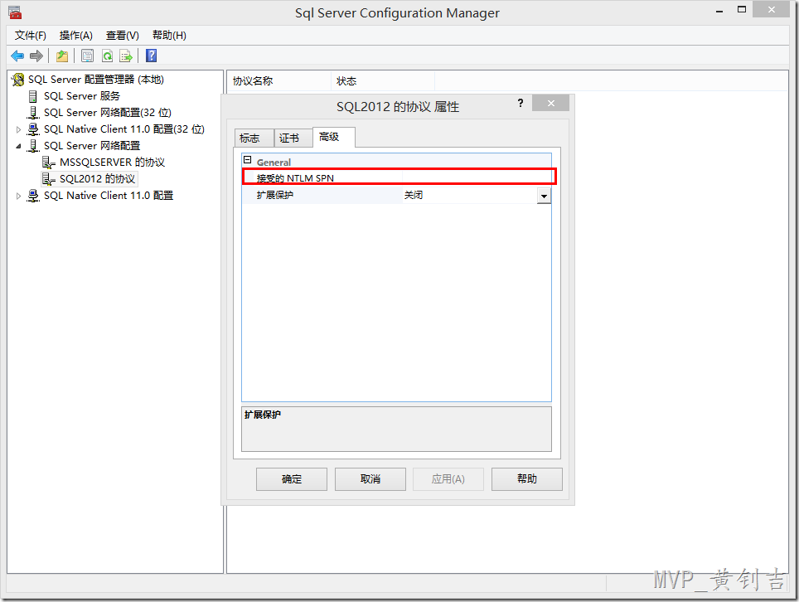Click the 帮助 button in dialog
The height and width of the screenshot is (602, 799).
527,479
